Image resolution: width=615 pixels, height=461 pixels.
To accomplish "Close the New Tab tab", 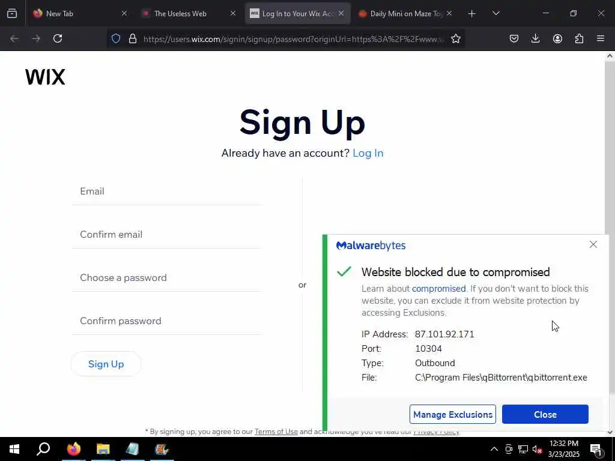I will click(124, 13).
